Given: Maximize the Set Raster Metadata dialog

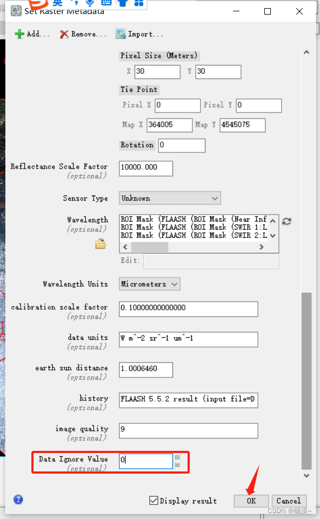Looking at the screenshot, I should click(x=268, y=11).
